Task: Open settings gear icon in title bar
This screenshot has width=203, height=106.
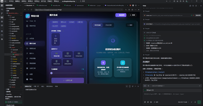Action: coord(183,1)
